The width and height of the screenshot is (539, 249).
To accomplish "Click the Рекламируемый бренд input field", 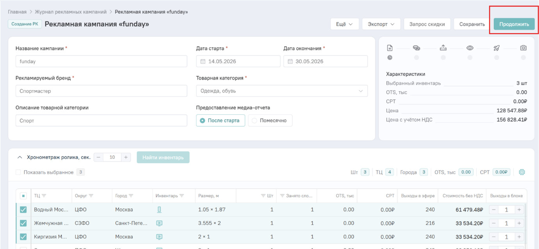I will coord(102,91).
